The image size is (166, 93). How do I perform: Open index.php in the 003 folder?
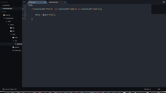(x=18, y=50)
